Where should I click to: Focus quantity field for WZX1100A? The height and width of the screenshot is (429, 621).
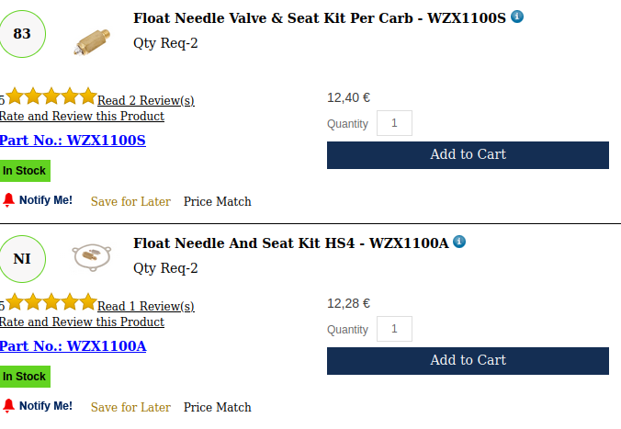click(394, 329)
